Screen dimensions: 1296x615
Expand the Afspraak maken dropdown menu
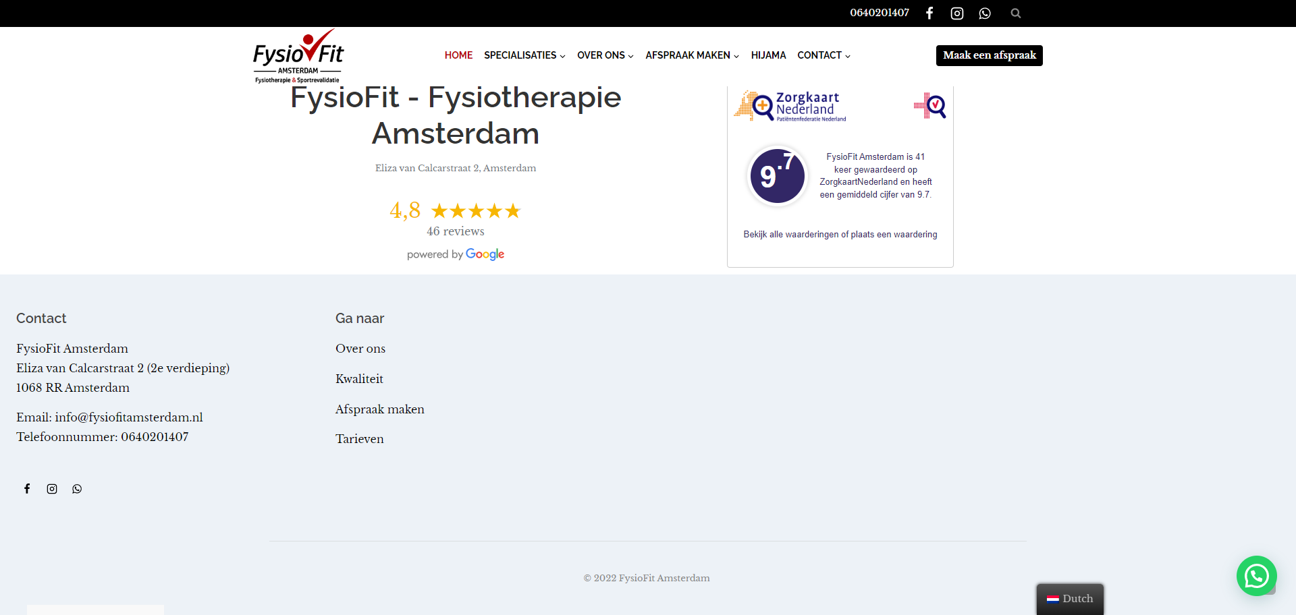(x=693, y=55)
